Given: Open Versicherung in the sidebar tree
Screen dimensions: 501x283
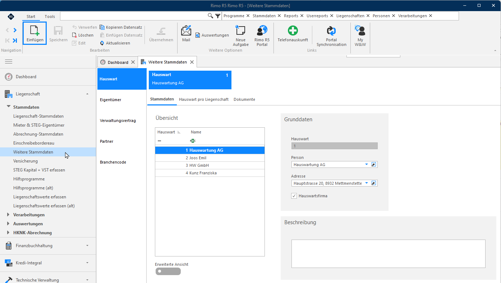Looking at the screenshot, I should [x=26, y=161].
